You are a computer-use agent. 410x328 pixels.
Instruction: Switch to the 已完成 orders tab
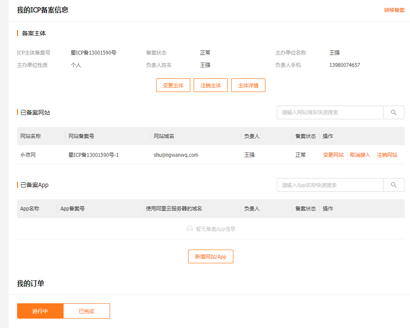coord(87,311)
